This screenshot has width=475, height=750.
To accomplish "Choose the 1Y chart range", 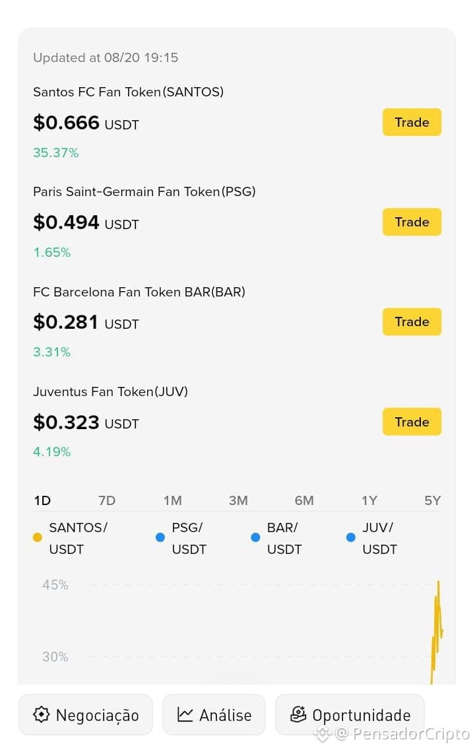I will click(369, 500).
